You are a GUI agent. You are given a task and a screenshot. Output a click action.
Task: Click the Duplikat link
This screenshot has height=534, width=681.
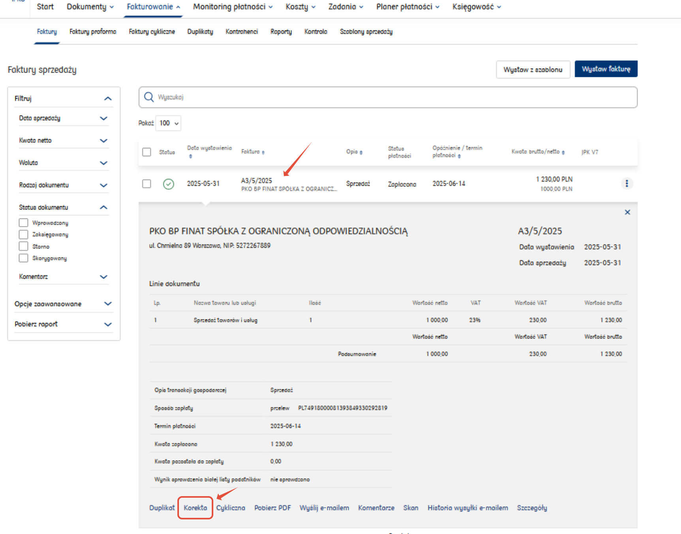(162, 508)
